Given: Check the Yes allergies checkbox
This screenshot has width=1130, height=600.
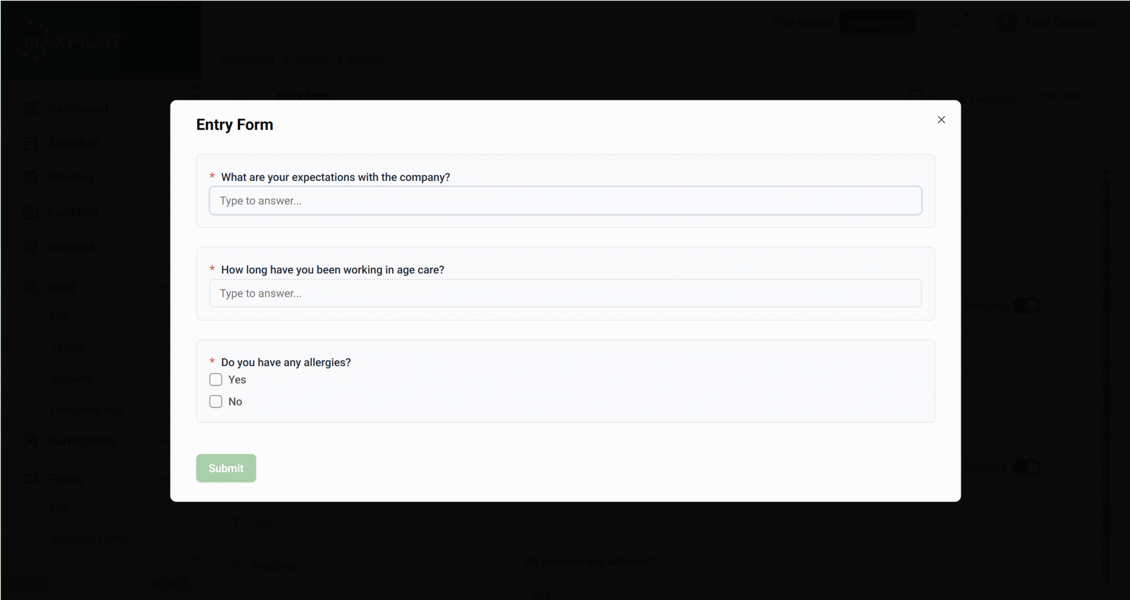Looking at the screenshot, I should click(x=216, y=379).
